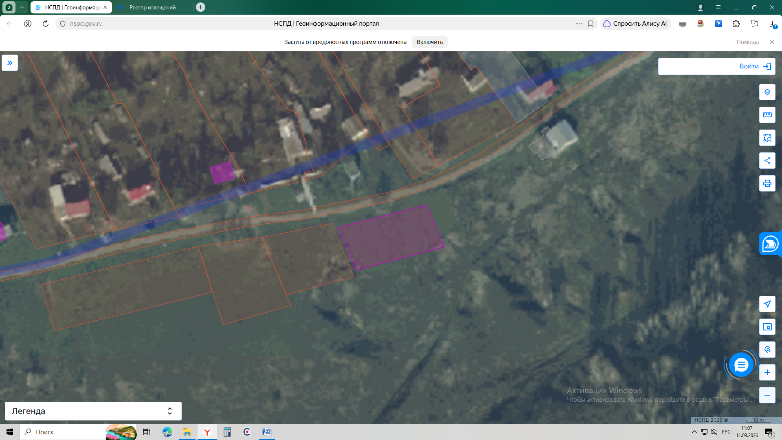
Task: Open the tab group dropdown arrow
Action: pyautogui.click(x=22, y=7)
